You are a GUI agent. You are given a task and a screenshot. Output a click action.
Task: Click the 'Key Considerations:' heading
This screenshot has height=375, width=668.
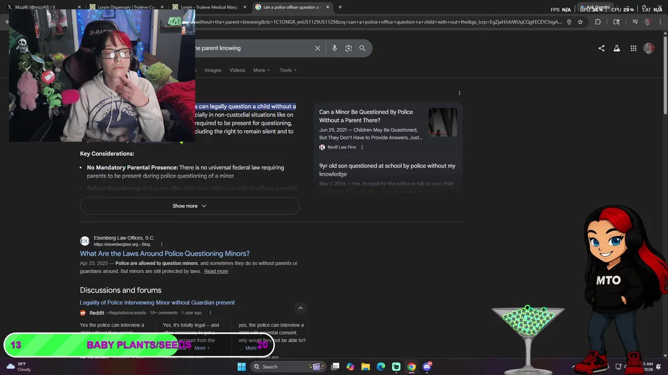107,154
